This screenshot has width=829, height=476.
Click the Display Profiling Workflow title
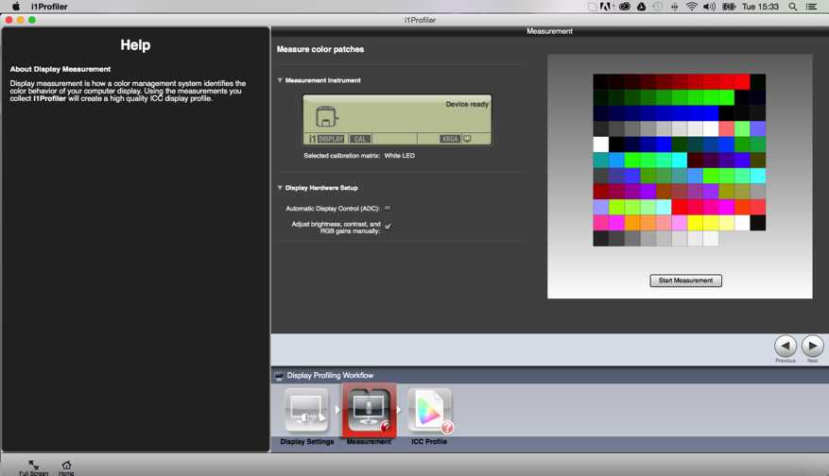click(331, 376)
